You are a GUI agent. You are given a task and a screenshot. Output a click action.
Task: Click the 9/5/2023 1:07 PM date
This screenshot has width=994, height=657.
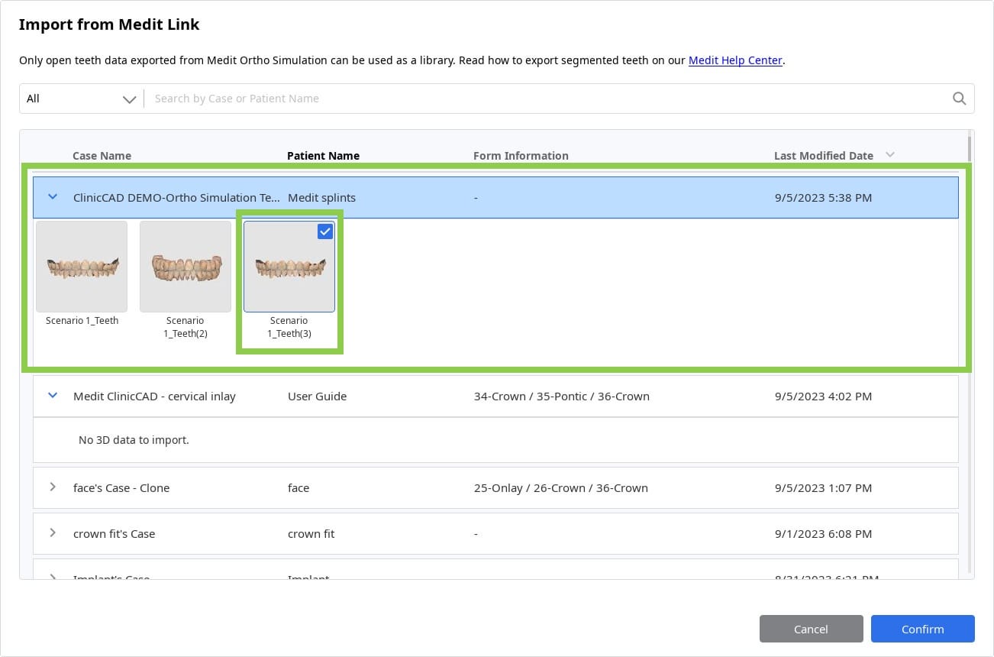click(823, 488)
